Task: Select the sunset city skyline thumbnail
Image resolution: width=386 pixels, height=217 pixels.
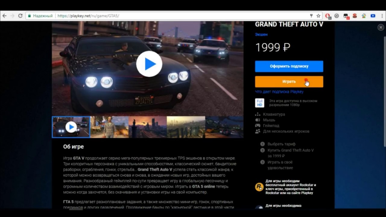Action: tap(147, 127)
